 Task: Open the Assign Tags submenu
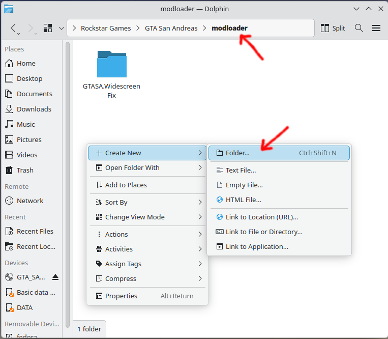pyautogui.click(x=147, y=264)
